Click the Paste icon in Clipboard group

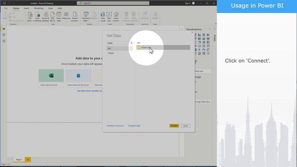[5, 16]
